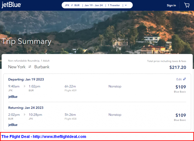Click returning flight $109 price
This screenshot has height=141, width=194.
click(x=181, y=115)
